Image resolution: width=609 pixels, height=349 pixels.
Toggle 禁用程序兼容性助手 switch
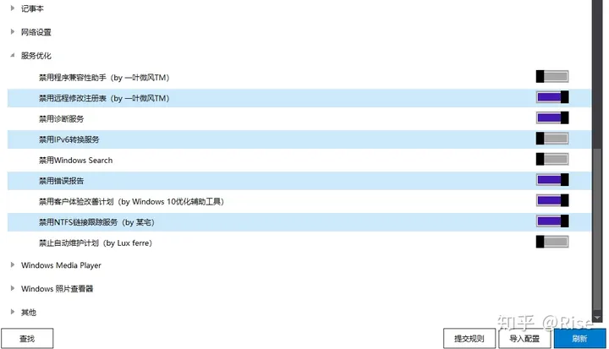point(552,77)
